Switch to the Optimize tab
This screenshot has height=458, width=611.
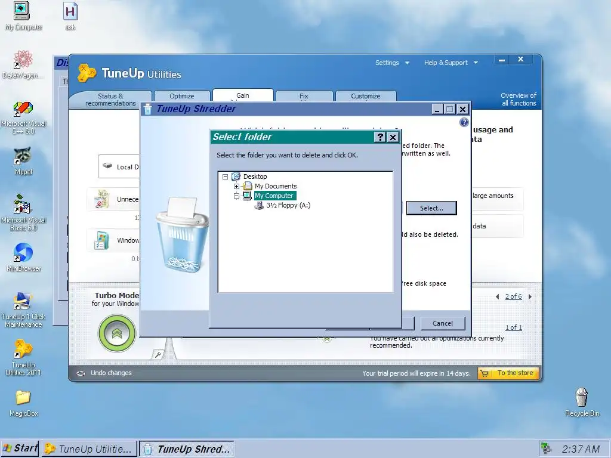point(182,96)
